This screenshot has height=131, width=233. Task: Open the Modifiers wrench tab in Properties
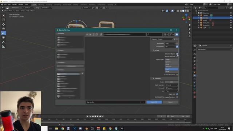click(x=194, y=76)
